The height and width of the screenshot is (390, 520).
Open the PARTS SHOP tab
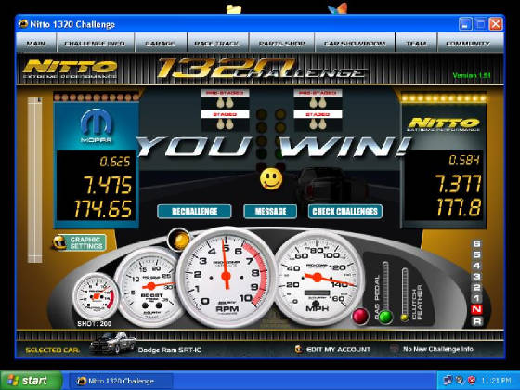click(x=281, y=43)
